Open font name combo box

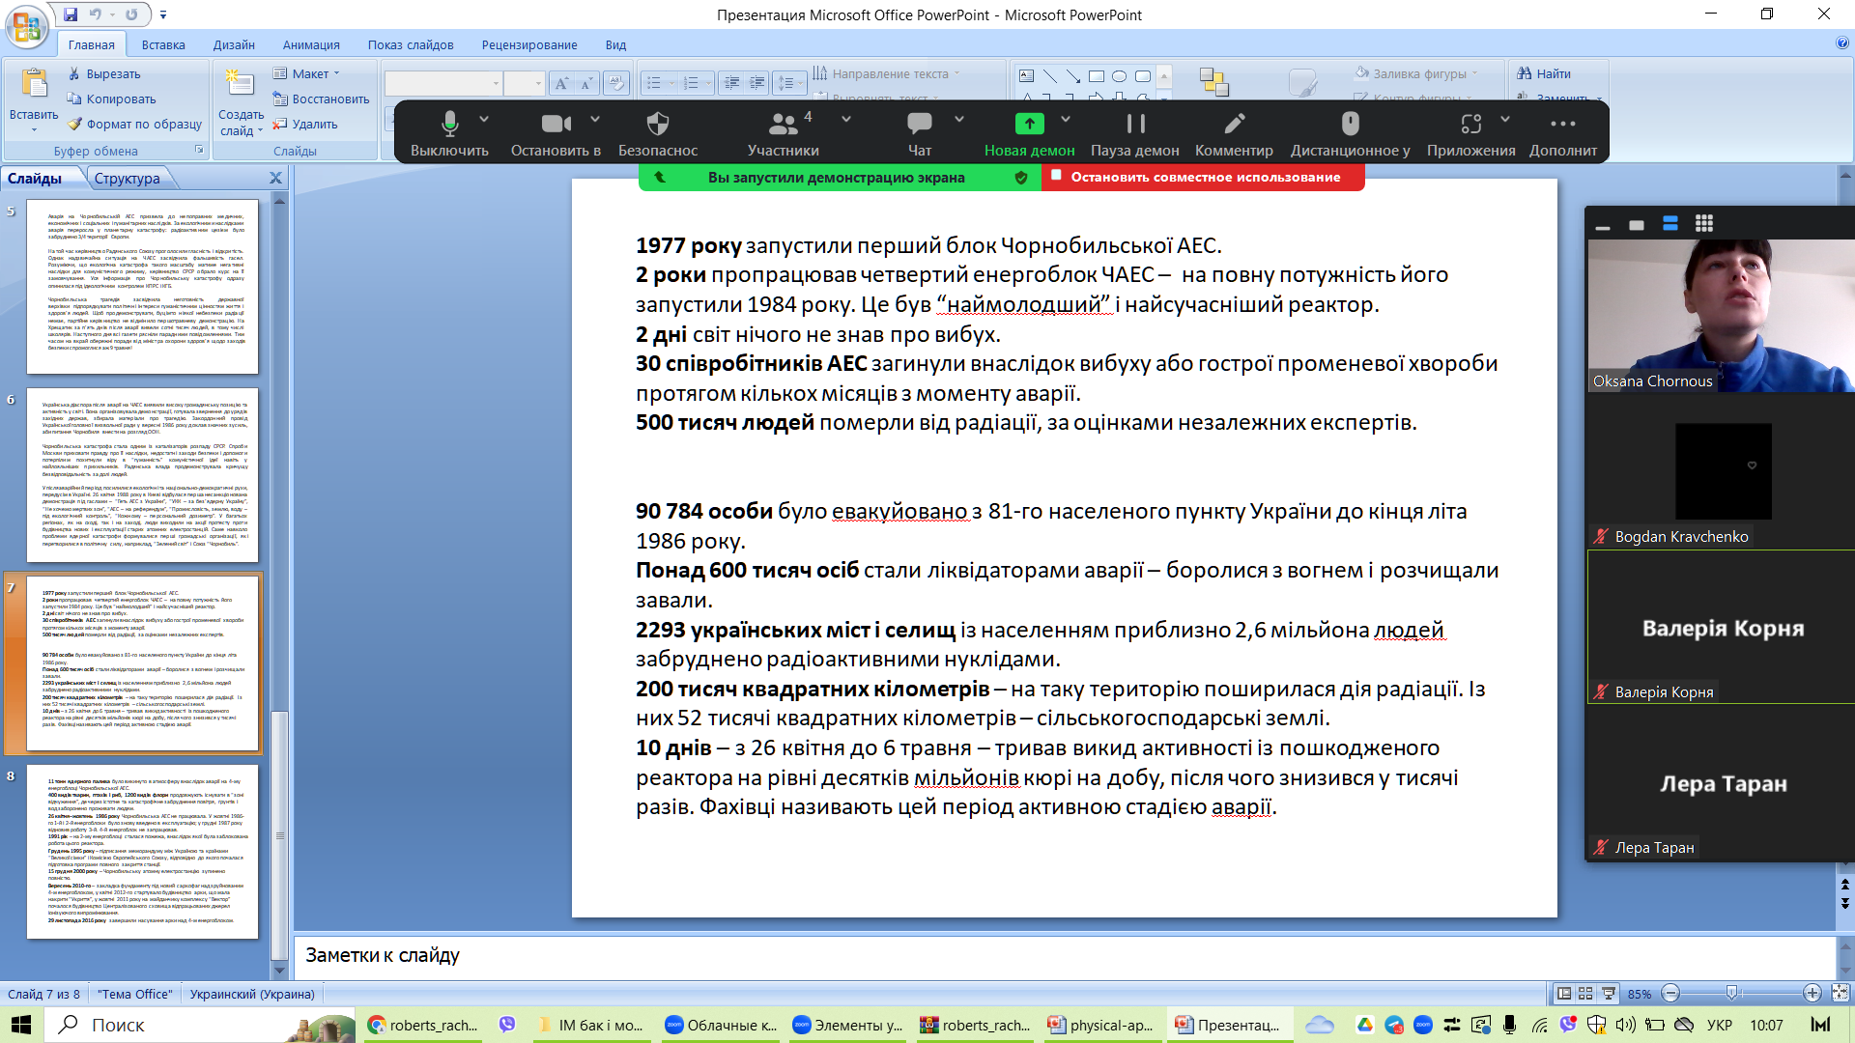[x=443, y=83]
